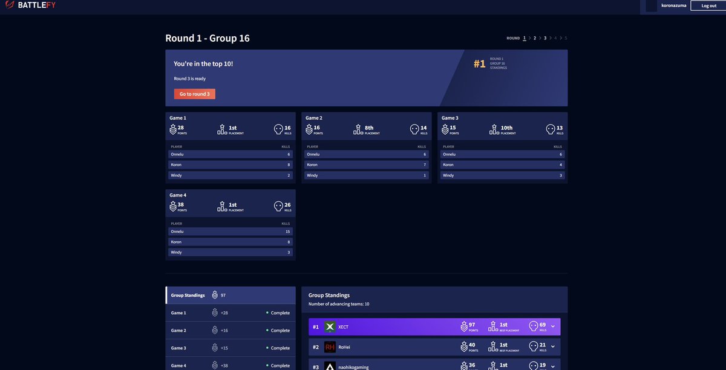726x370 pixels.
Task: Select Game 2 in the sidebar list
Action: [231, 330]
